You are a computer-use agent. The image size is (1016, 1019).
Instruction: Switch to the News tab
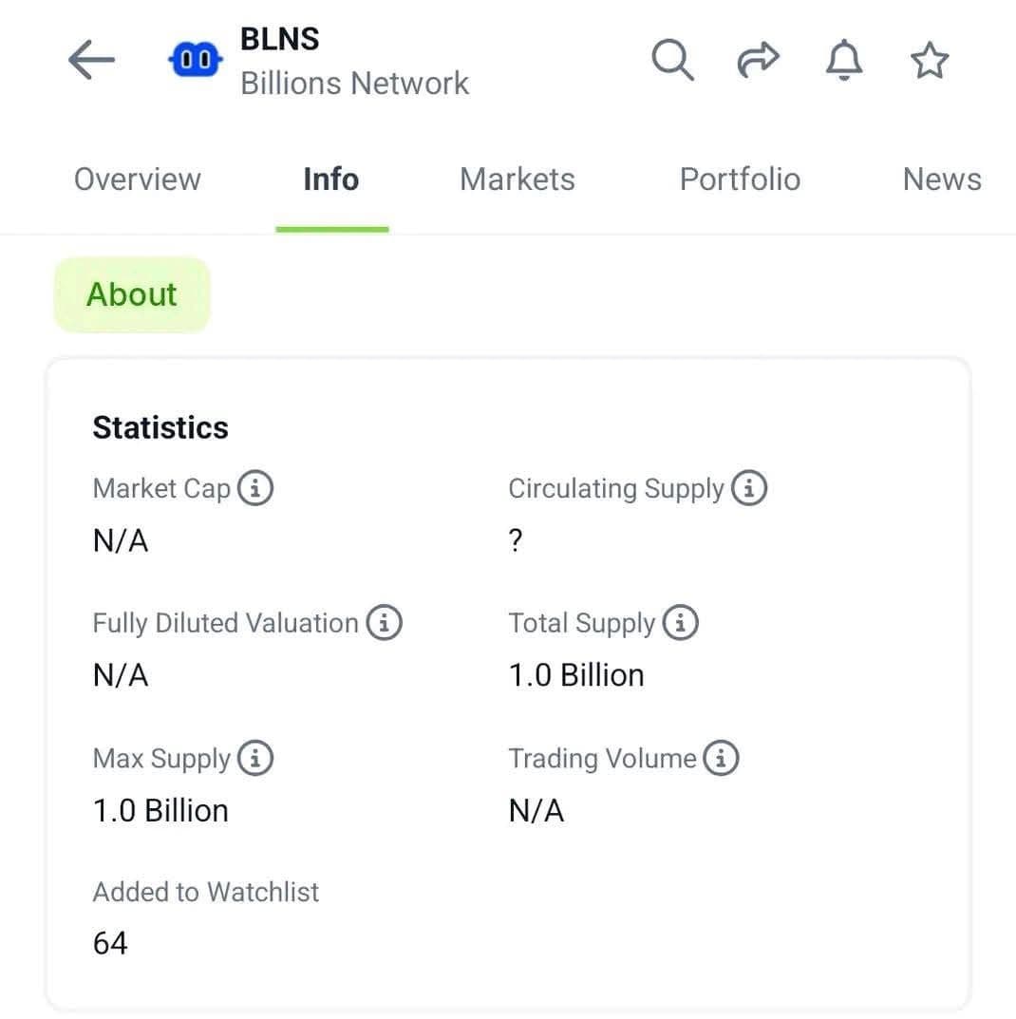coord(942,179)
